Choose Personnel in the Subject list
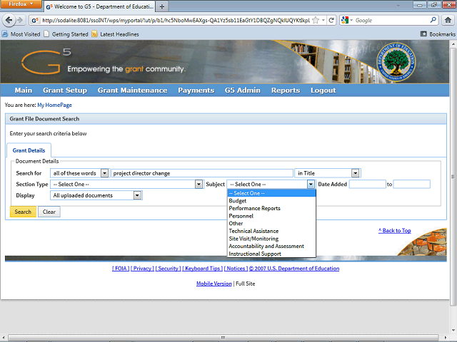 pos(271,216)
